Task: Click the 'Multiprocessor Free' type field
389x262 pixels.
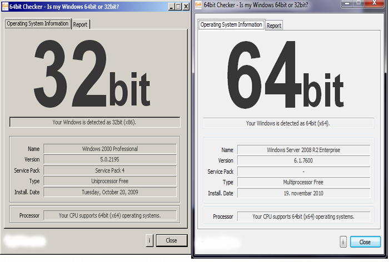Action: coord(303,182)
